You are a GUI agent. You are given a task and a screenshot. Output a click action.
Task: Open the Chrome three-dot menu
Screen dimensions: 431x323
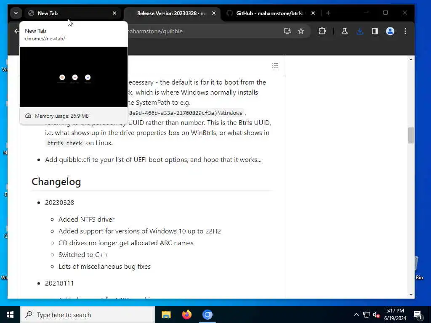point(405,31)
